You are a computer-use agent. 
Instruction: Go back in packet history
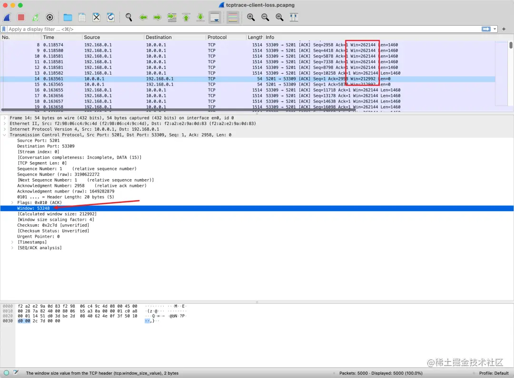tap(143, 18)
